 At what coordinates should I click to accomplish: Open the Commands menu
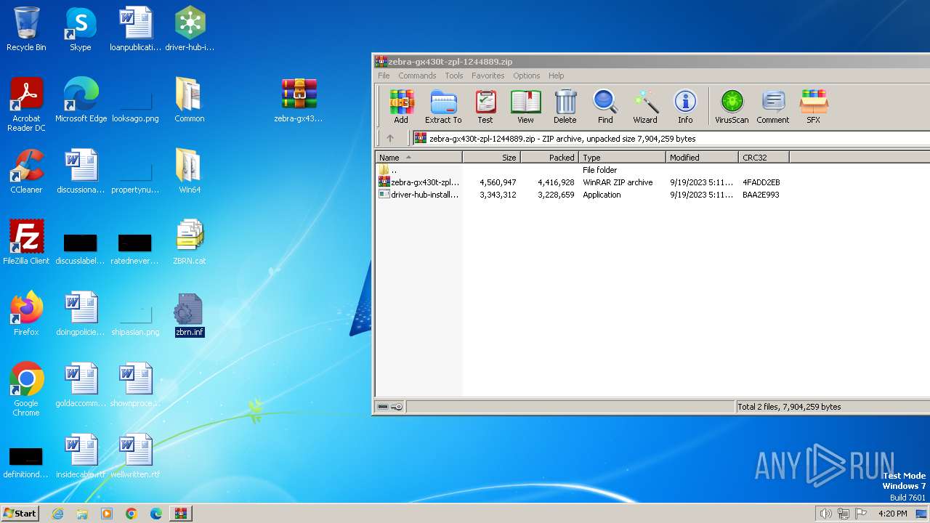point(417,76)
